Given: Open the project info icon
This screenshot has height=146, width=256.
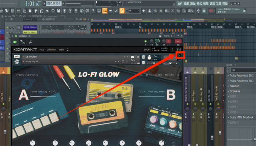Looking at the screenshot, I should point(82,11).
